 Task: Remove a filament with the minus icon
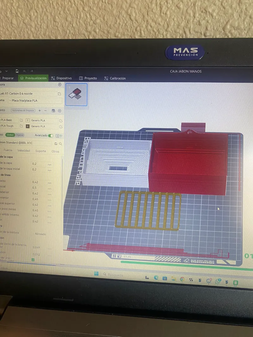[45, 110]
